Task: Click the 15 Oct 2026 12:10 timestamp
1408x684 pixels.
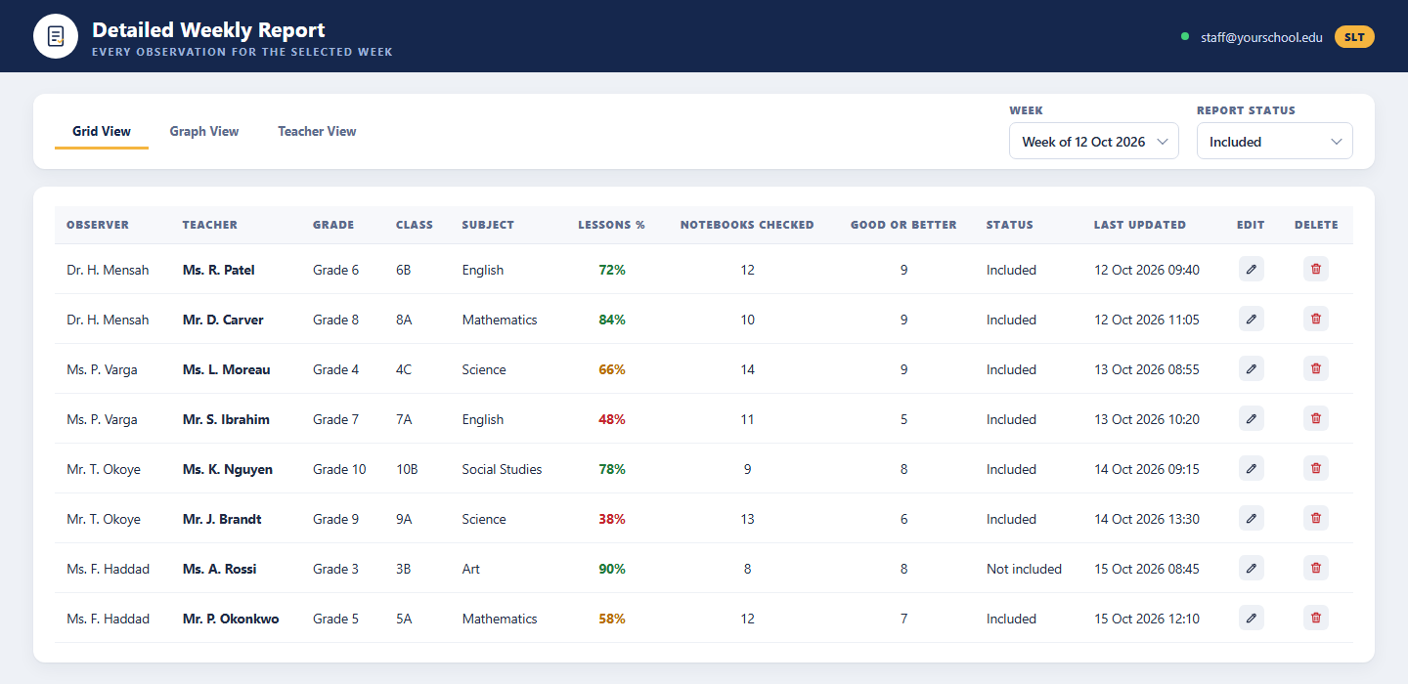Action: pos(1147,619)
